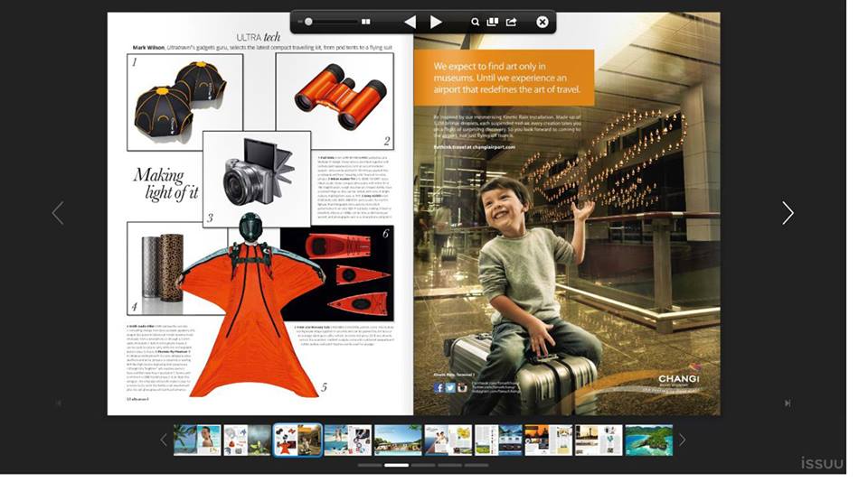This screenshot has width=868, height=482.
Task: Click the 'ULTRA tech' page heading
Action: click(259, 37)
